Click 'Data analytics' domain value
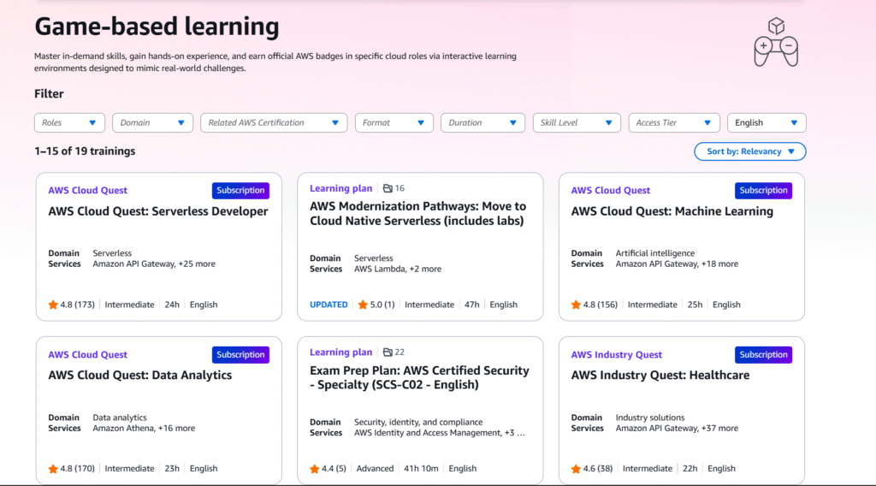The width and height of the screenshot is (876, 486). [120, 418]
